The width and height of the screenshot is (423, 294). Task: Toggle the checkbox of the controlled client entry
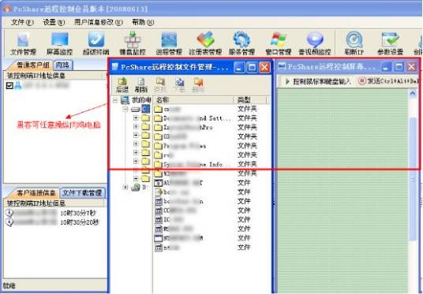[x=9, y=86]
